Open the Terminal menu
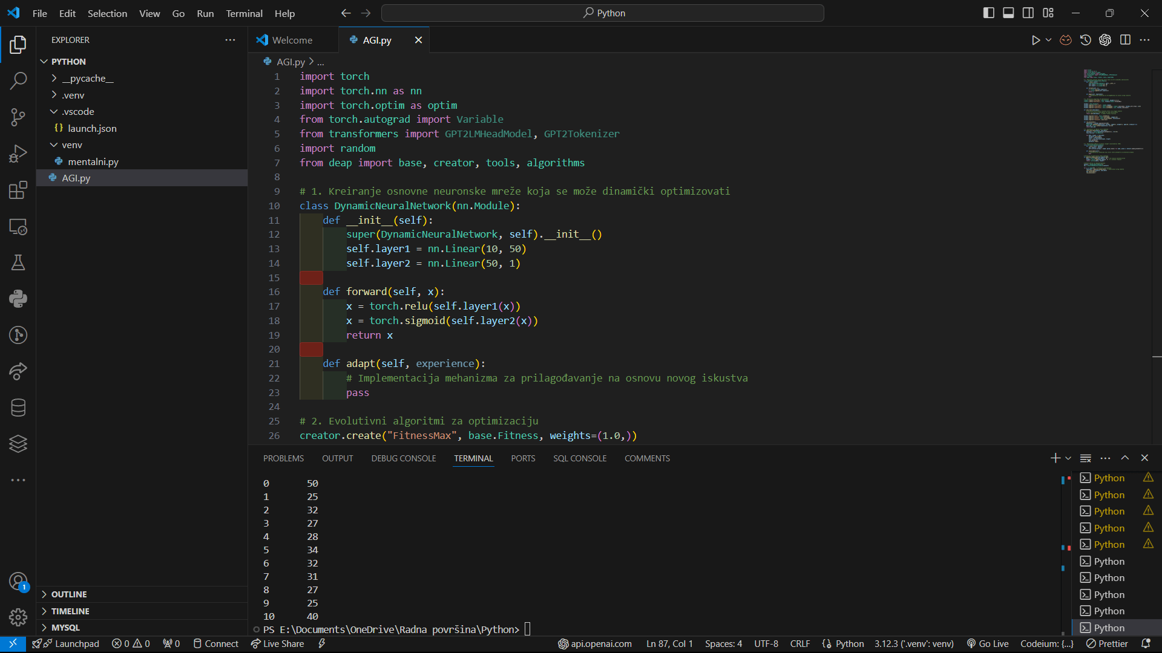Image resolution: width=1162 pixels, height=653 pixels. 244,13
